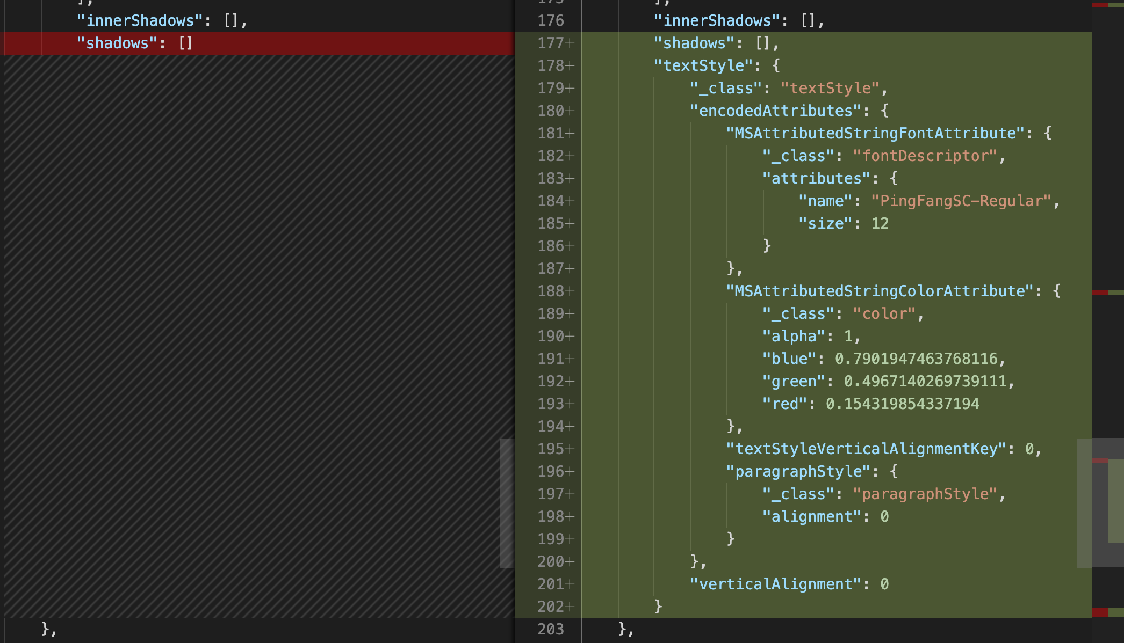Click the deleted "shadows" line in left pane
Screen dimensions: 1124x643
[x=134, y=43]
